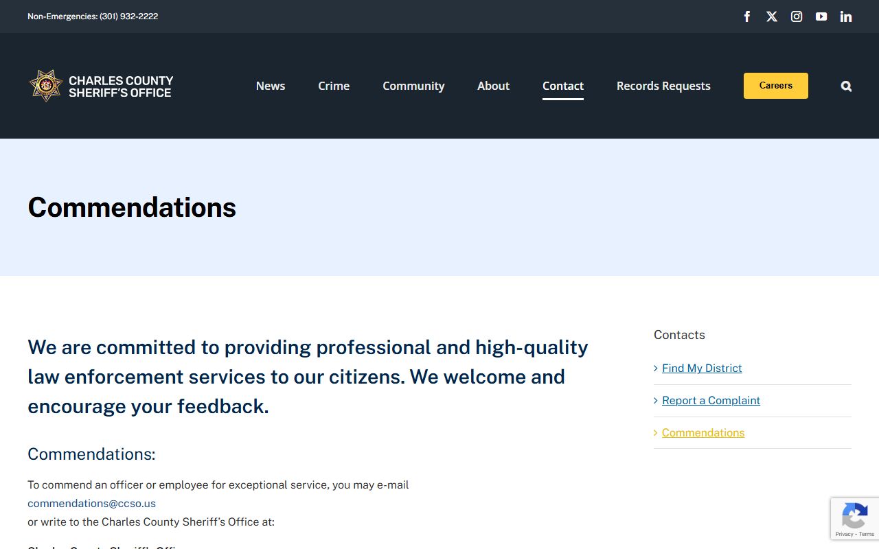Expand the Crime menu item
The width and height of the screenshot is (879, 549).
[x=334, y=86]
